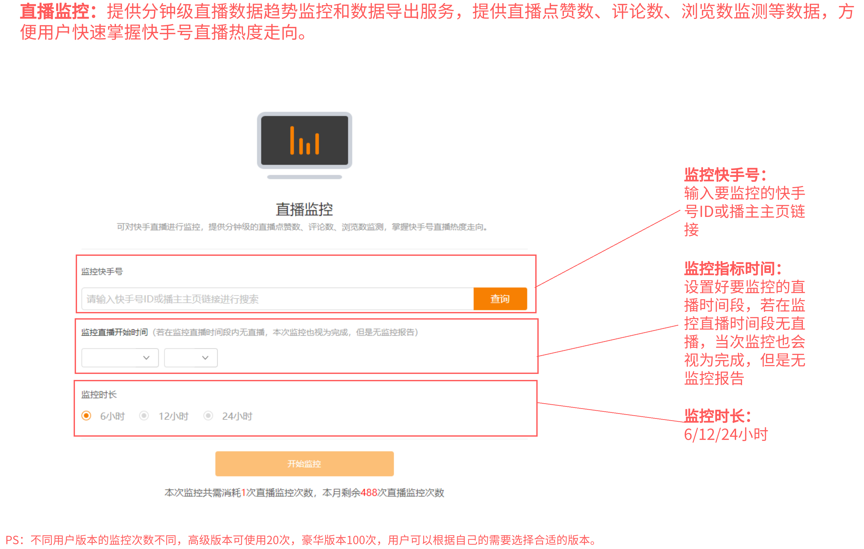
Task: Open the monitoring start time dropdown
Action: point(191,358)
